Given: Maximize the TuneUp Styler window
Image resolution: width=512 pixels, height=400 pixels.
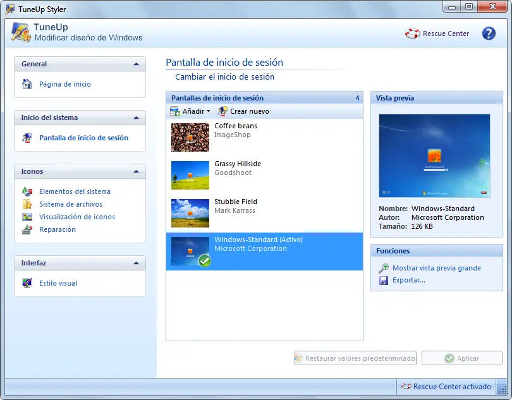Looking at the screenshot, I should (x=469, y=6).
